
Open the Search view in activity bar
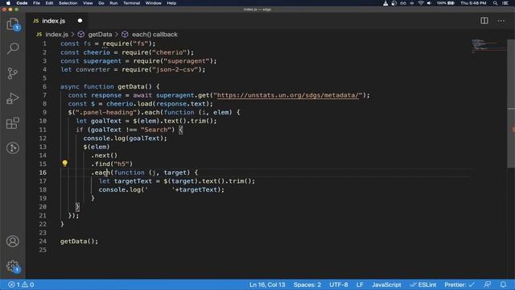13,48
